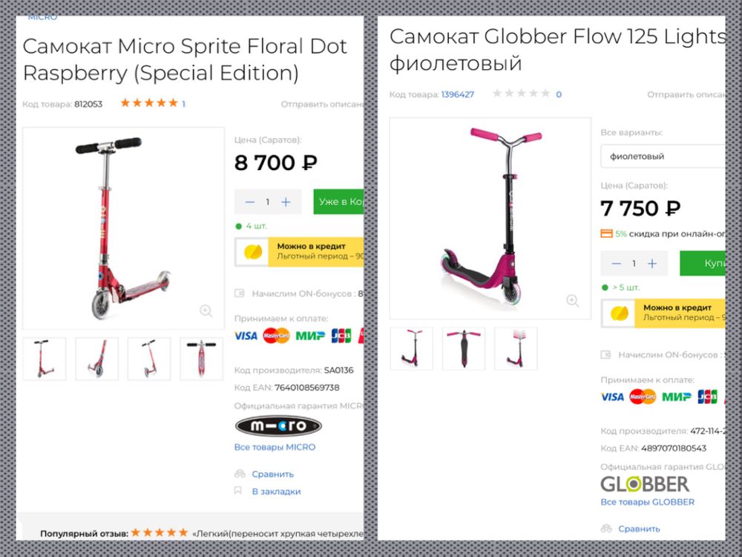Increase Micro scooter quantity with plus
Image resolution: width=742 pixels, height=557 pixels.
286,202
